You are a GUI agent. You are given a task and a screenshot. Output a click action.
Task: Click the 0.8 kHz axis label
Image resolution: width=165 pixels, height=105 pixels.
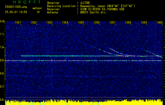[x=2, y=73]
